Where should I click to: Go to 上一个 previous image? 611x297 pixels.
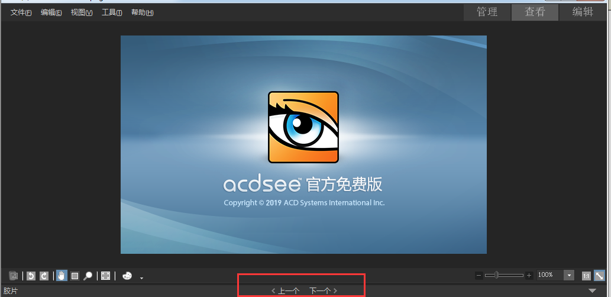[285, 290]
